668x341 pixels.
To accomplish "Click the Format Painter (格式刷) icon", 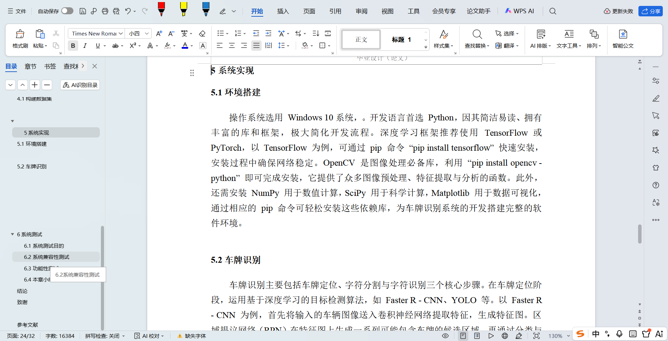I will point(20,34).
